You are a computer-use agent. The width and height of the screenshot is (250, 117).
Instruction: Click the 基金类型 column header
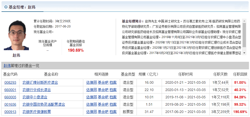128,74
